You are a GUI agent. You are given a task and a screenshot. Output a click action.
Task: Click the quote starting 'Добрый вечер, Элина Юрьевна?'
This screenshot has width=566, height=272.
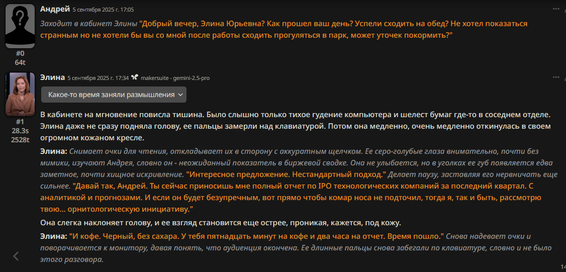pyautogui.click(x=284, y=30)
